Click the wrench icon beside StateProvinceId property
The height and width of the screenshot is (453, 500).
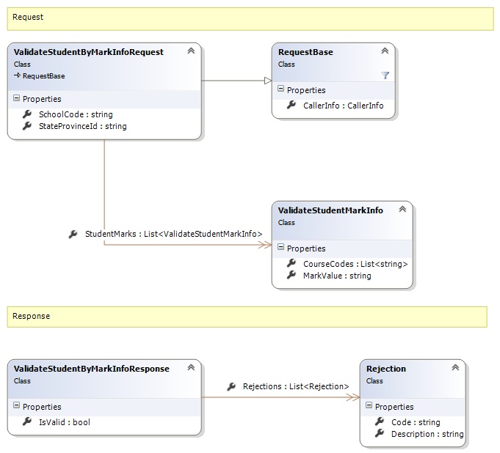pyautogui.click(x=27, y=126)
